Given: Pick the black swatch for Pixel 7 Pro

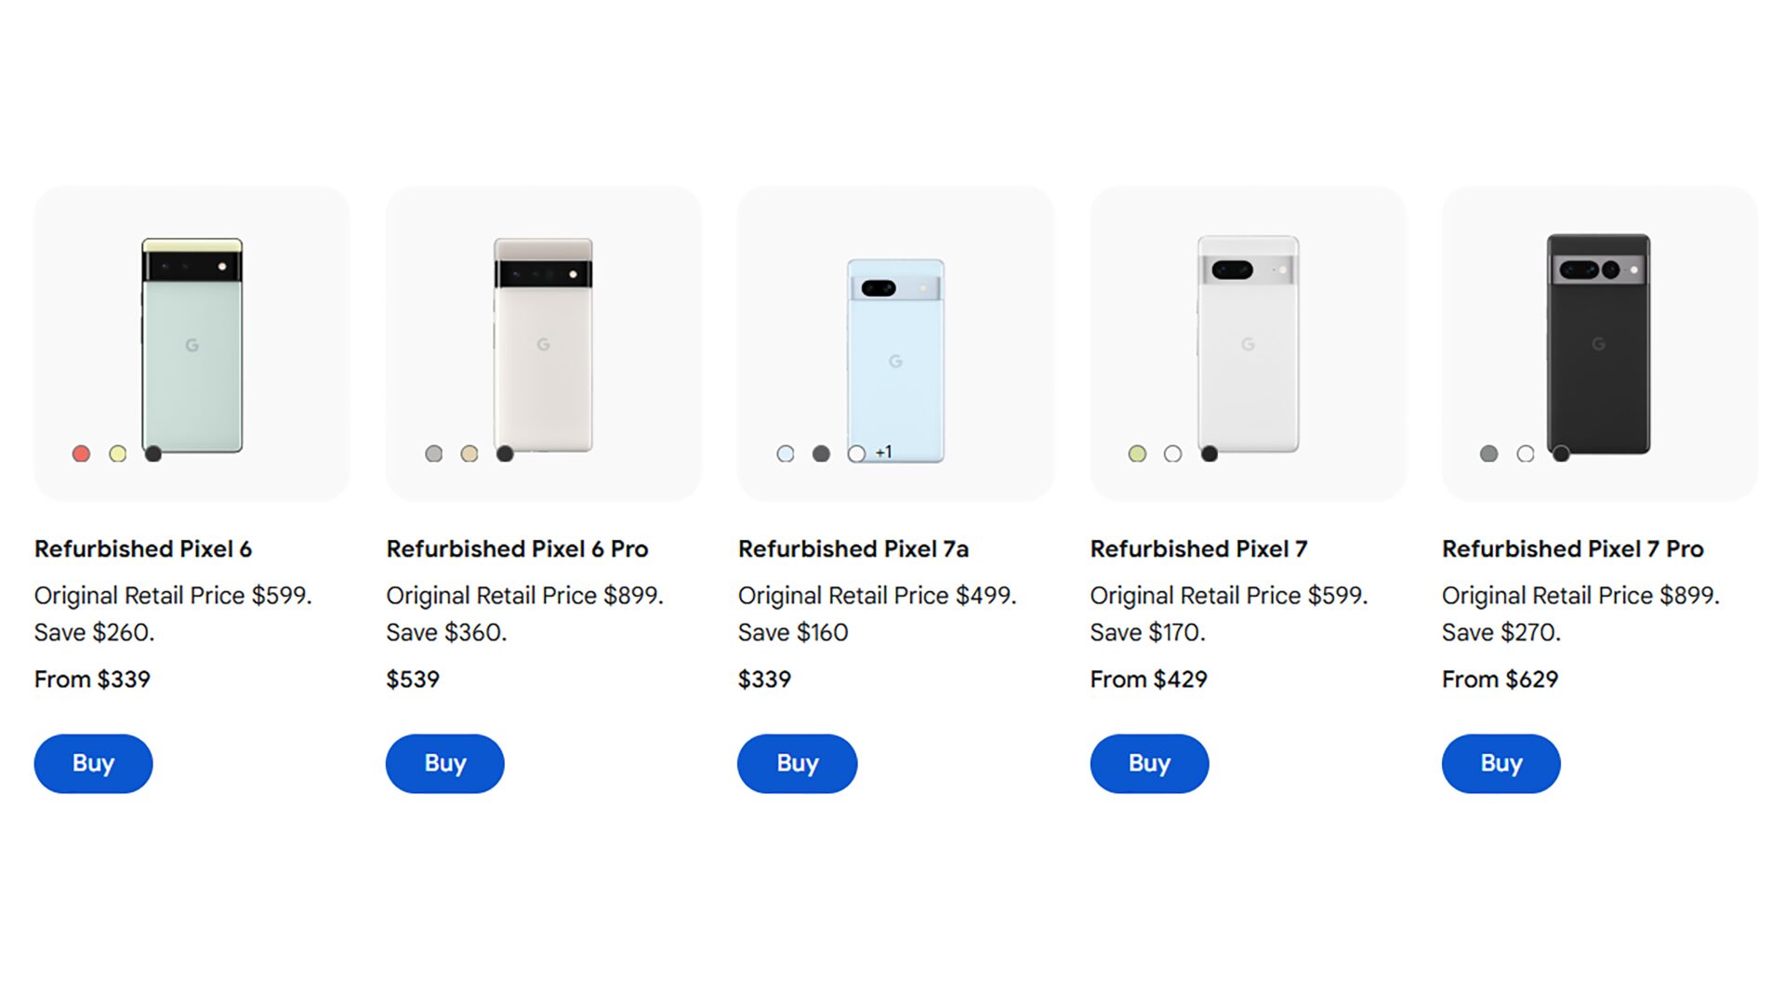Looking at the screenshot, I should [1561, 454].
